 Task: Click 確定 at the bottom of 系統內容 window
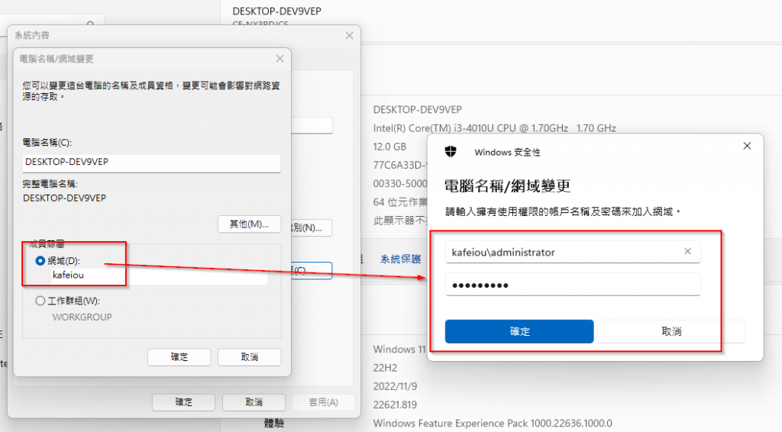point(183,402)
